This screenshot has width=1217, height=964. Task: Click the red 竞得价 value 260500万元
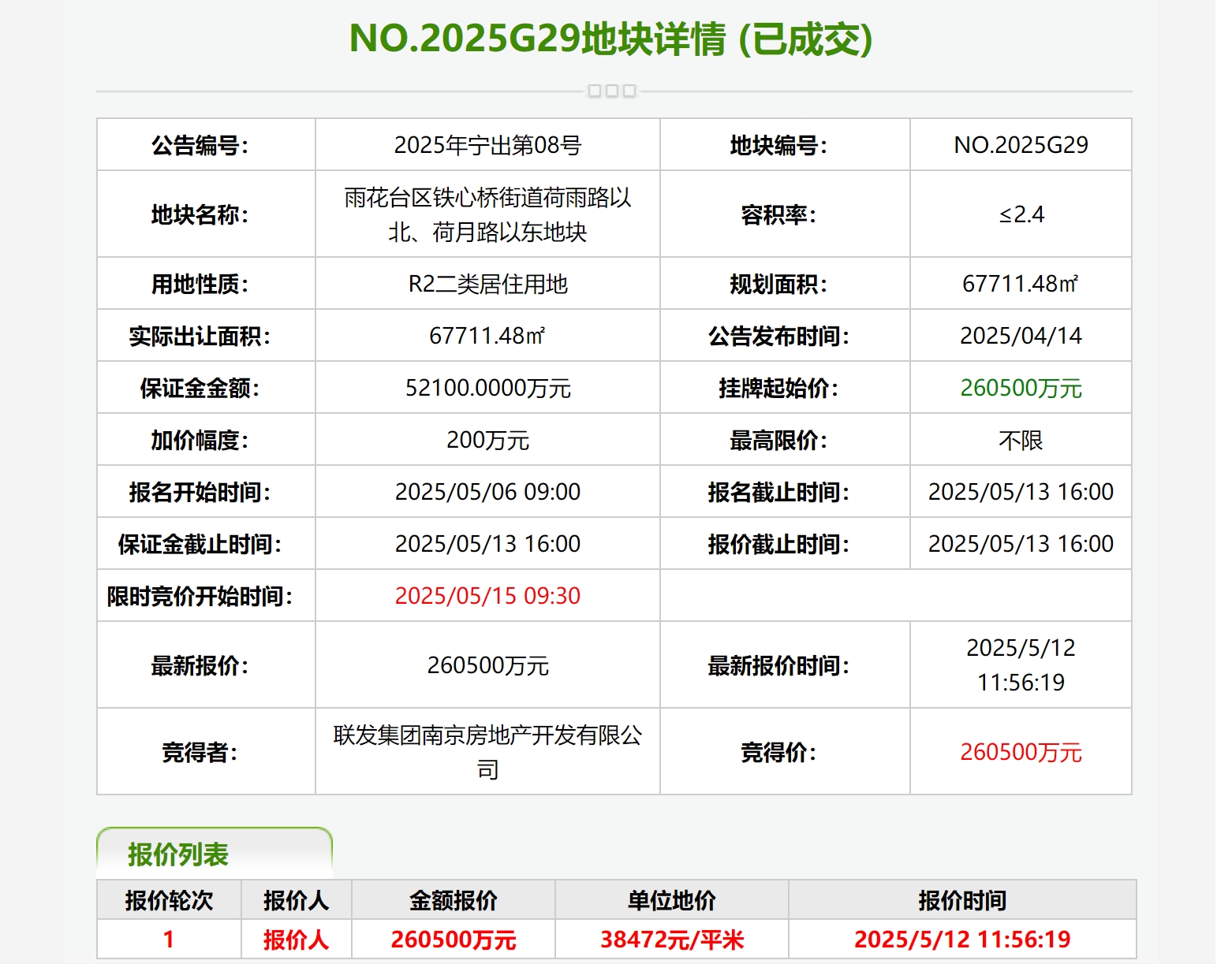pos(1021,752)
